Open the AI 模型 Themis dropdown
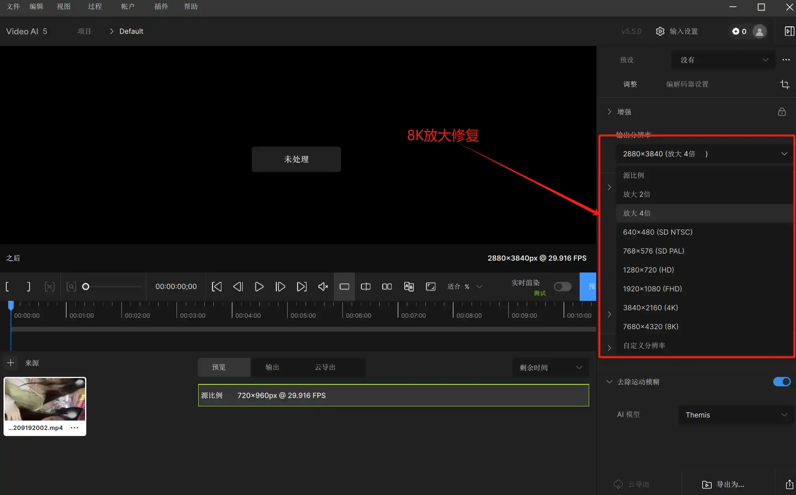The height and width of the screenshot is (495, 796). [x=735, y=415]
